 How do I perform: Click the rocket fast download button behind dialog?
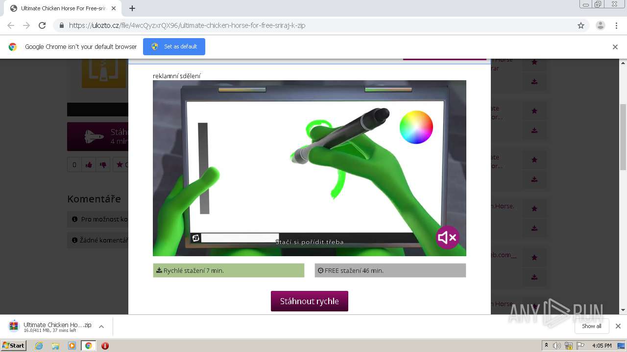pos(98,136)
